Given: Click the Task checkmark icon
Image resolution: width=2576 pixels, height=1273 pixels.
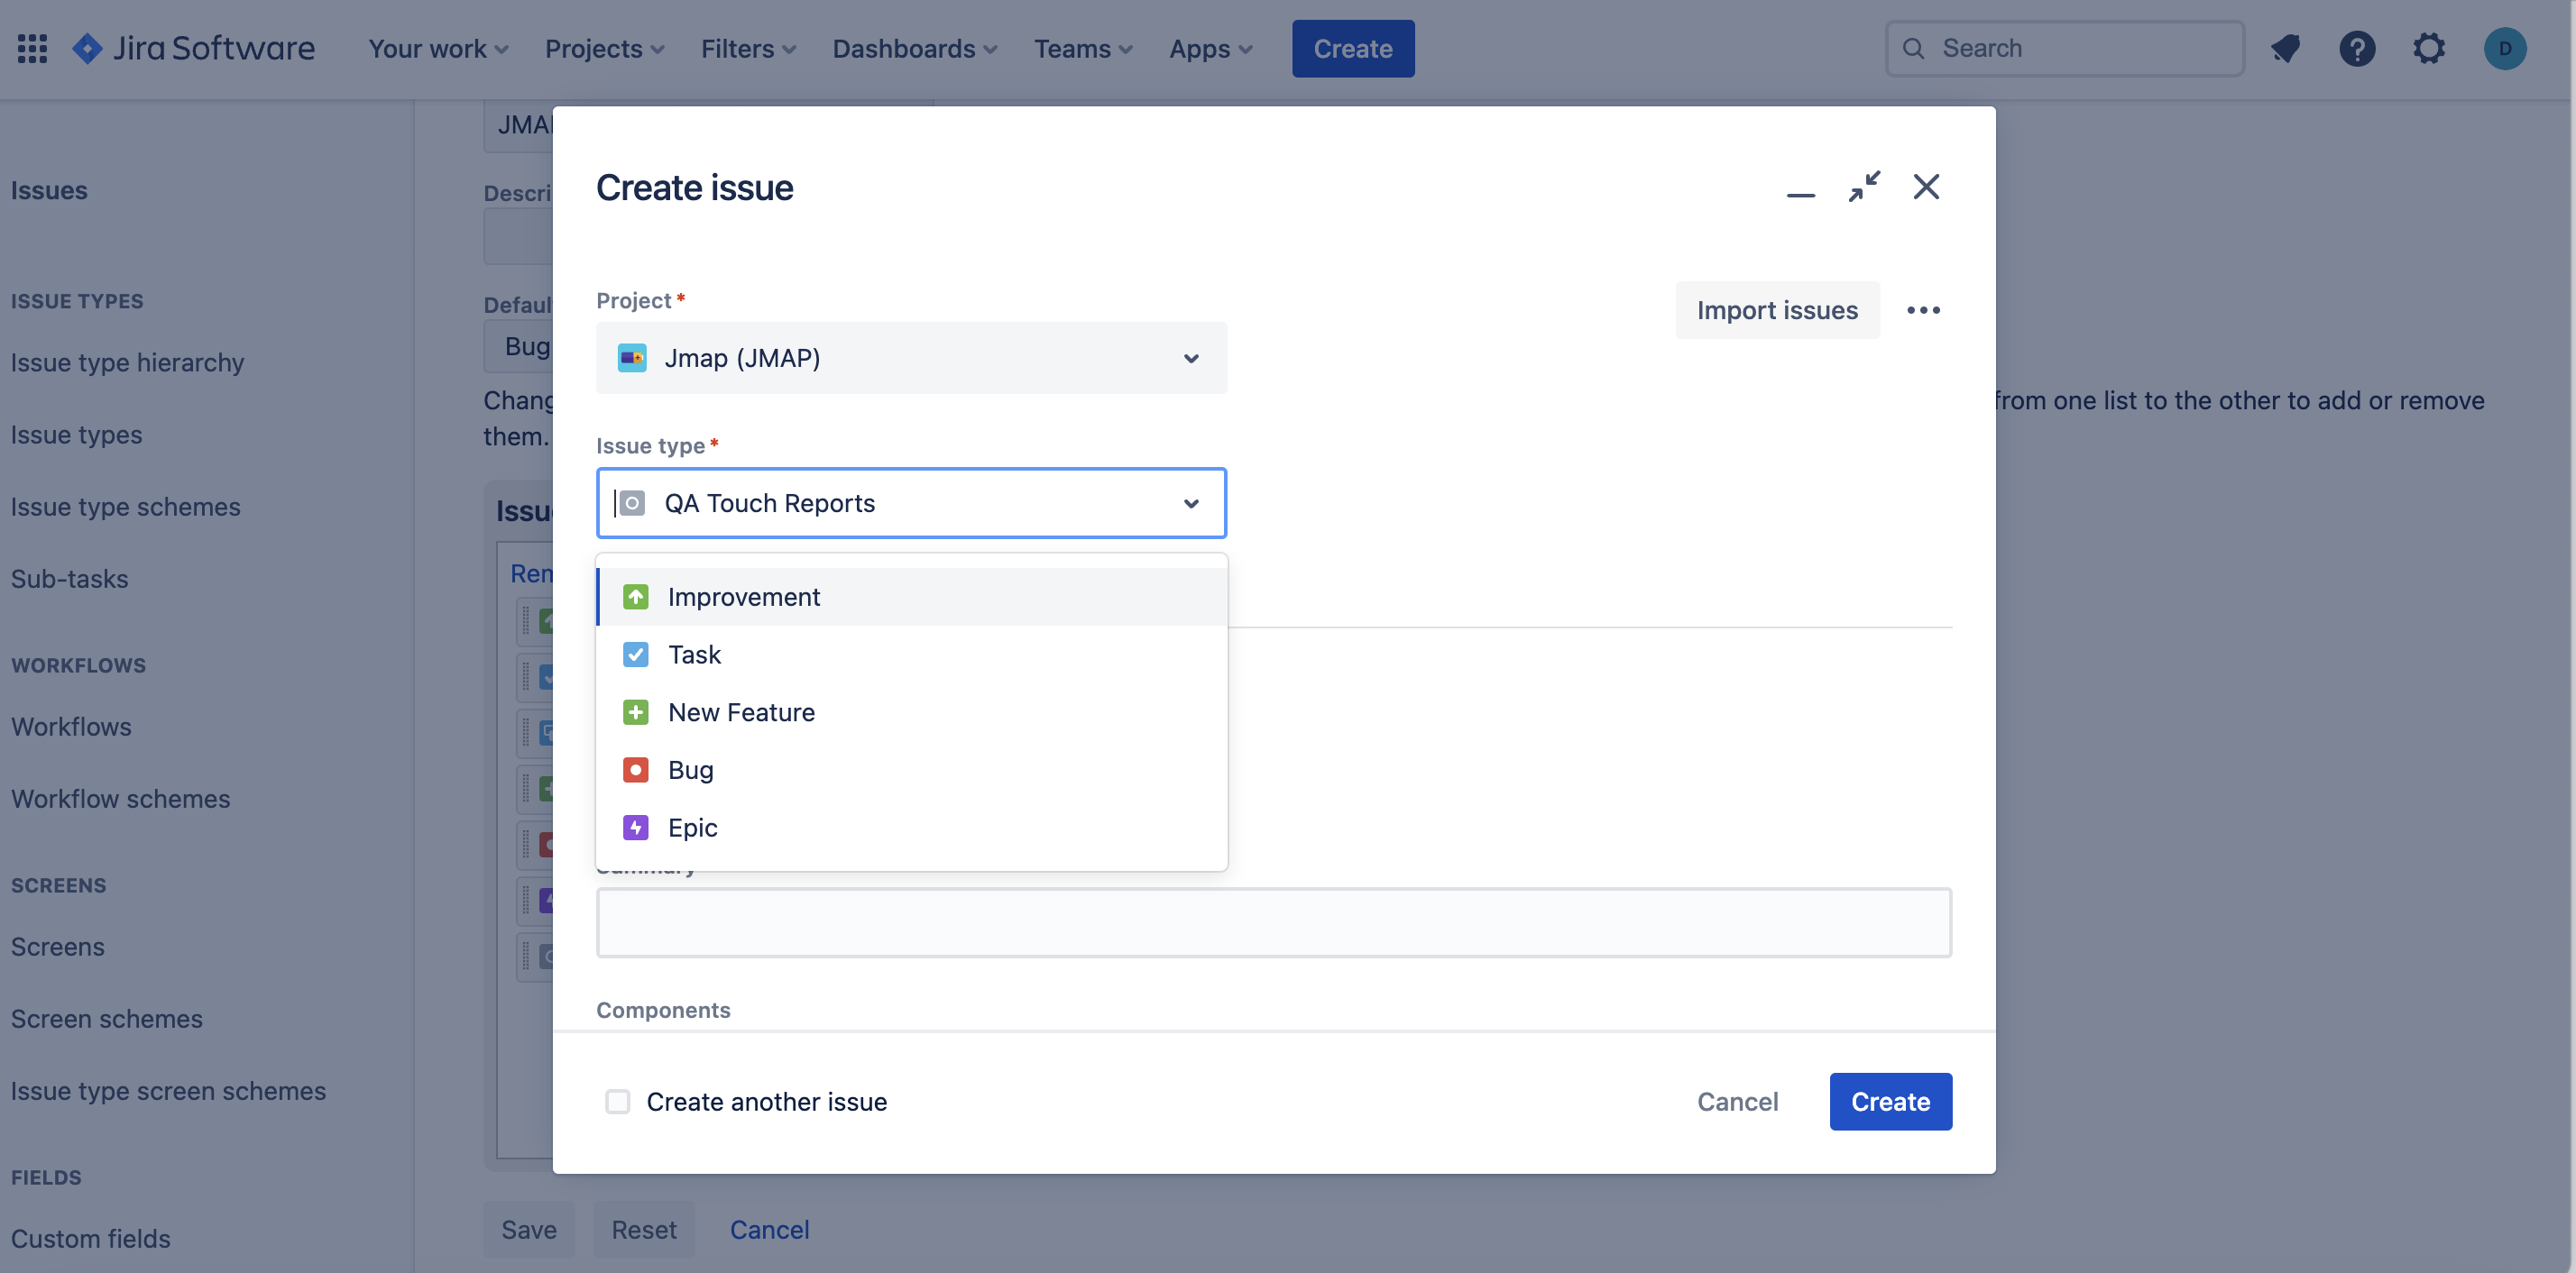Looking at the screenshot, I should [635, 655].
